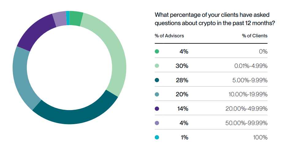Click the "% of Advisors" column header
Viewport: 289px width, 155px height.
(169, 36)
